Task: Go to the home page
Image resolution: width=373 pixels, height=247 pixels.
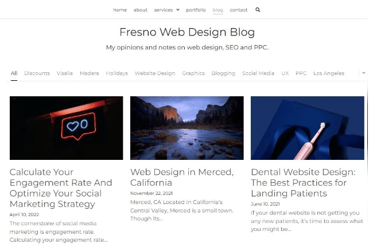Action: pyautogui.click(x=120, y=10)
